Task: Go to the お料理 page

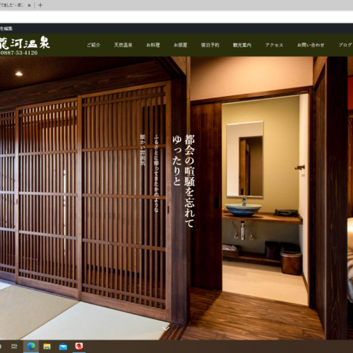Action: [x=153, y=45]
